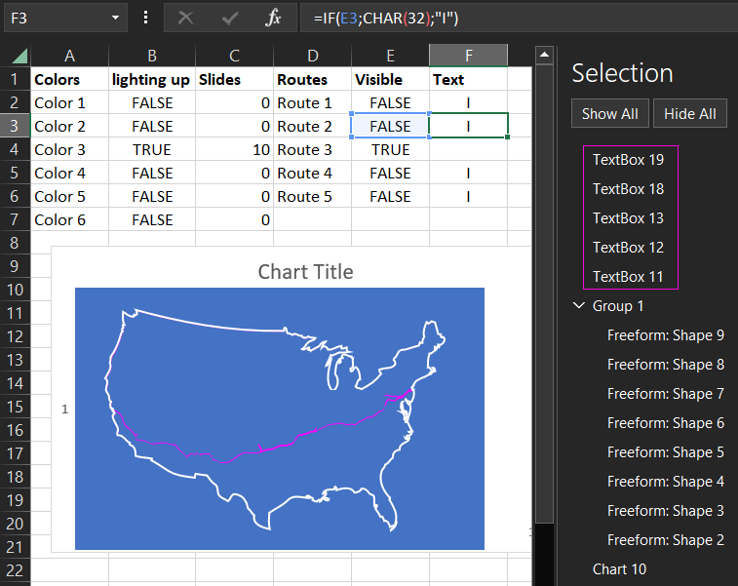The image size is (738, 586).
Task: Click Show All button in Selection pane
Action: 609,113
